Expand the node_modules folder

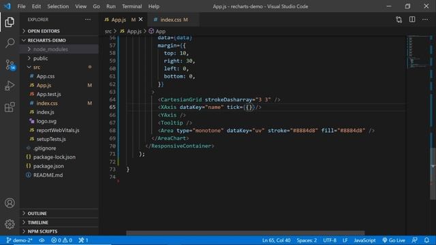[x=59, y=49]
